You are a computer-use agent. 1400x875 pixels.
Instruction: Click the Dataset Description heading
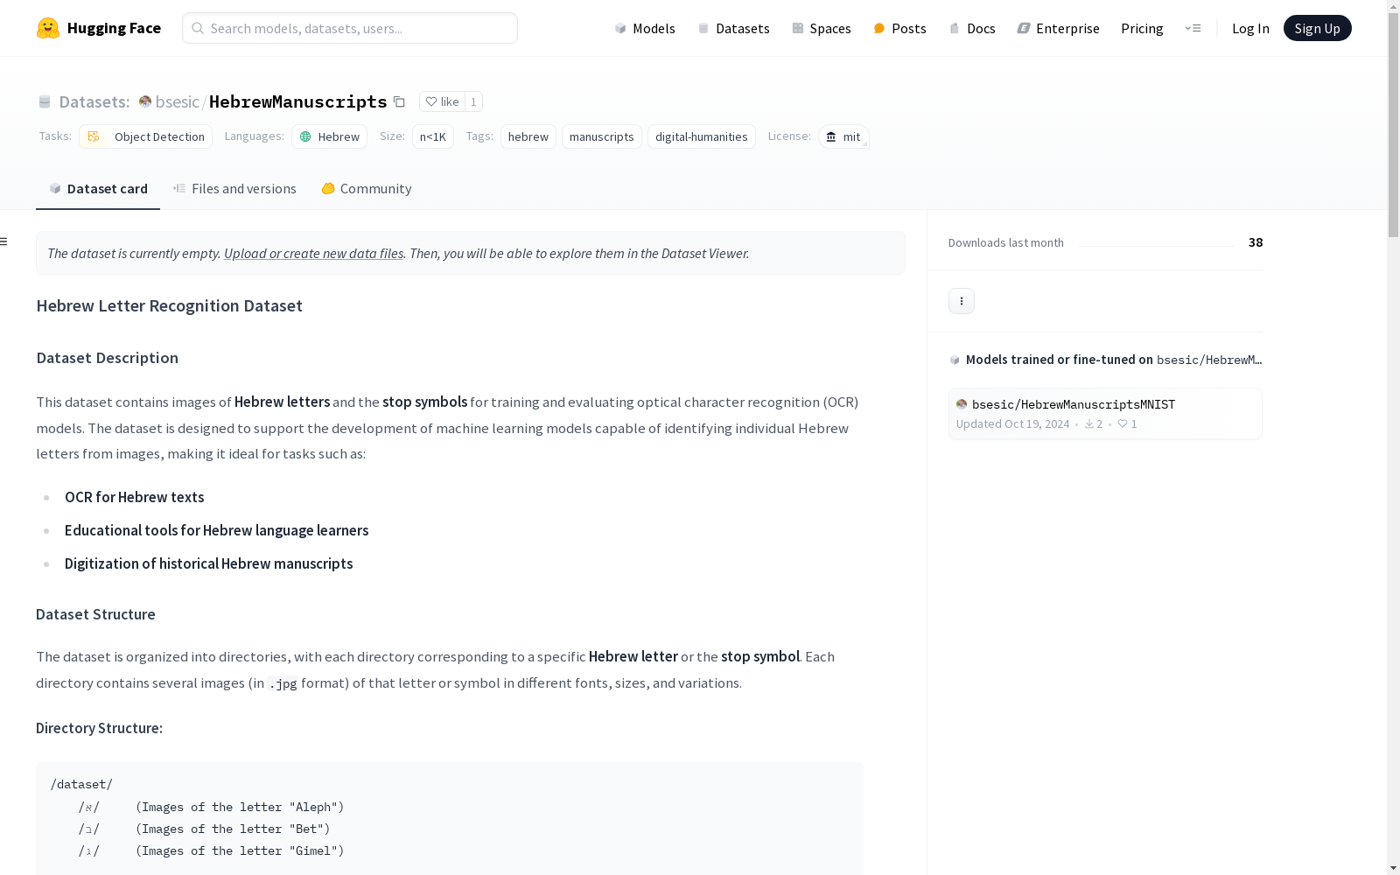coord(107,358)
